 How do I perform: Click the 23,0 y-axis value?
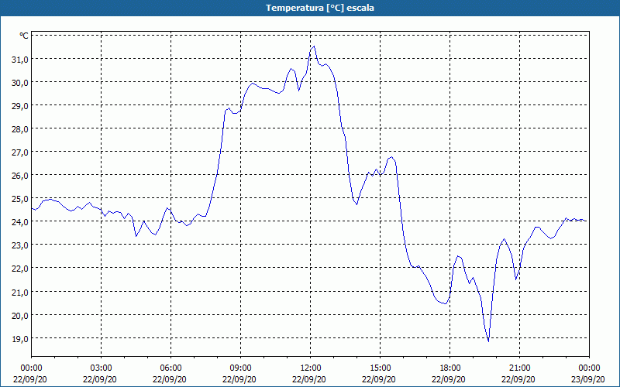pos(19,245)
